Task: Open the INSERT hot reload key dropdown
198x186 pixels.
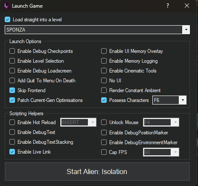Action: [93, 122]
